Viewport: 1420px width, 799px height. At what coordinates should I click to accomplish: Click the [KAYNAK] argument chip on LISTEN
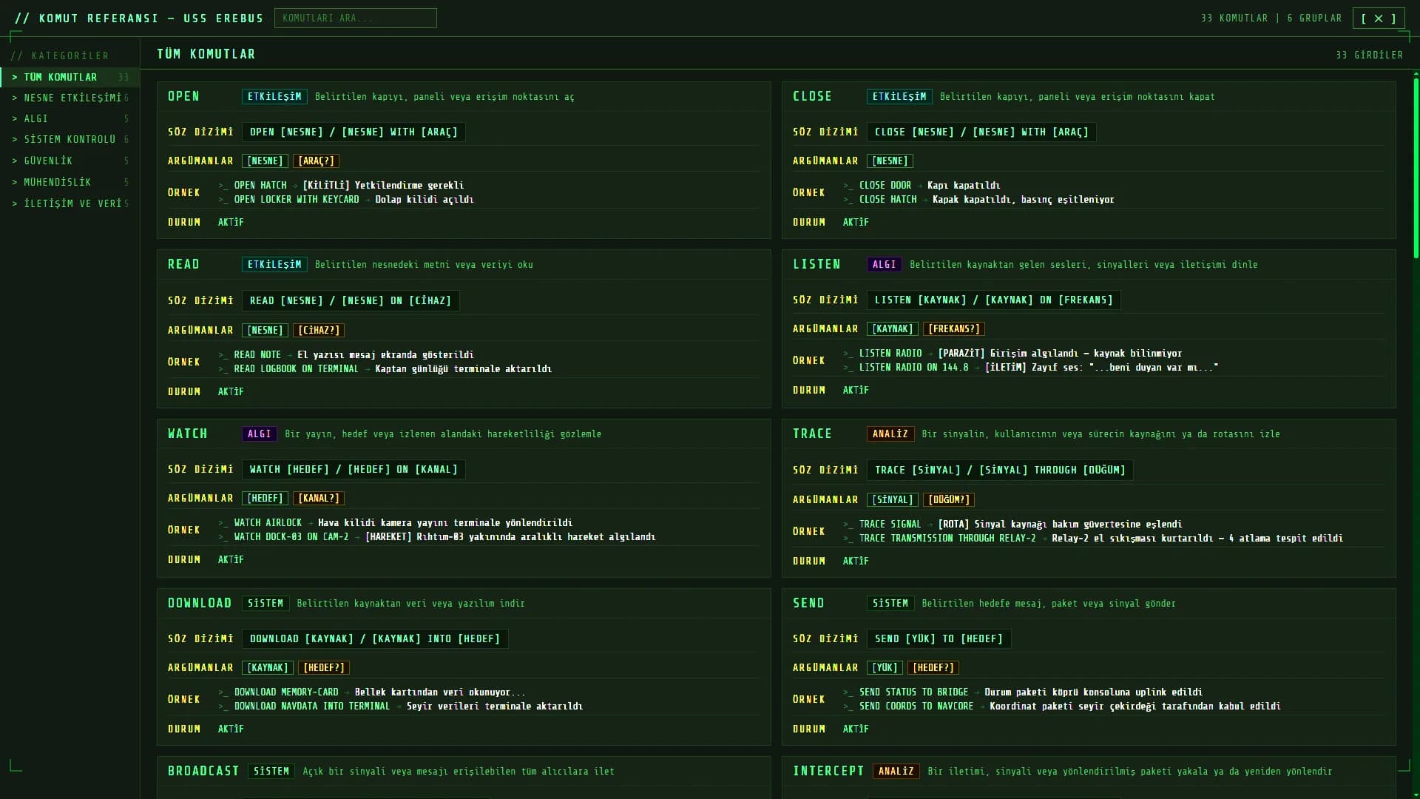pyautogui.click(x=893, y=328)
